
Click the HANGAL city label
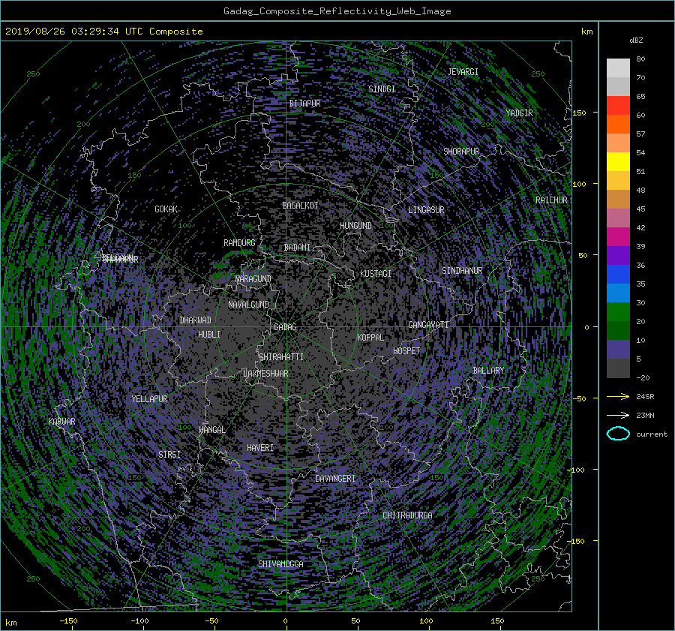pyautogui.click(x=212, y=430)
